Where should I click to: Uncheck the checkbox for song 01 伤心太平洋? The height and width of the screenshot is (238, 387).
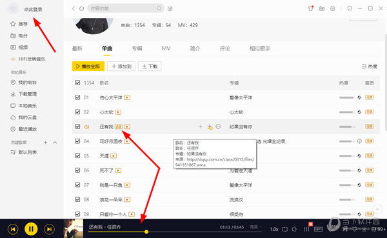point(77,97)
